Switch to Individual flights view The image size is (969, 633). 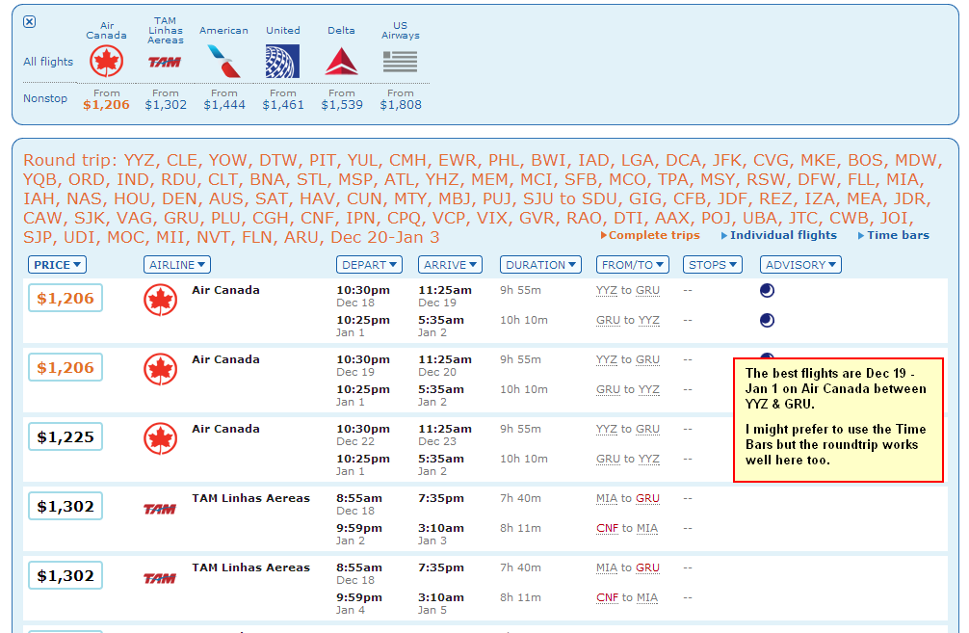click(778, 235)
